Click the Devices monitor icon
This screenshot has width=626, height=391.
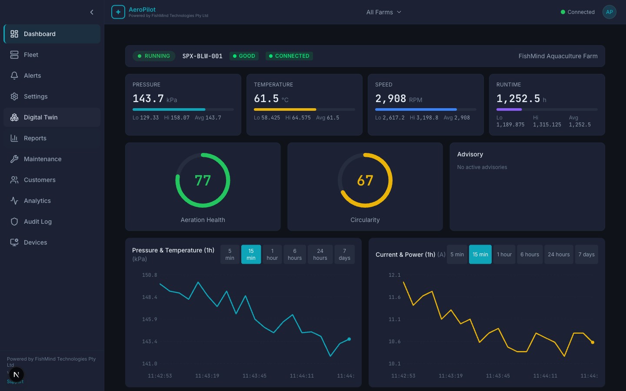click(14, 242)
